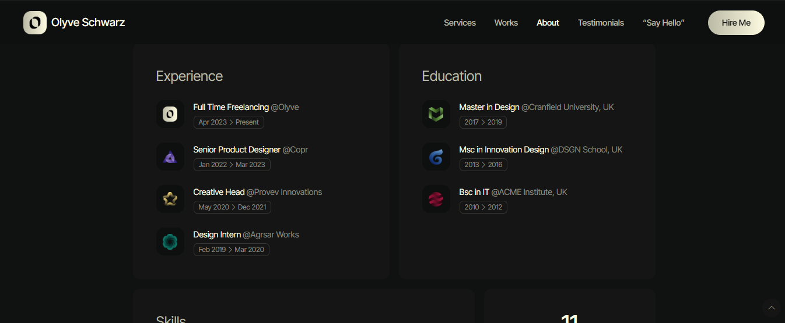Click the "Say Hello" nav link
Image resolution: width=785 pixels, height=323 pixels.
(x=664, y=23)
